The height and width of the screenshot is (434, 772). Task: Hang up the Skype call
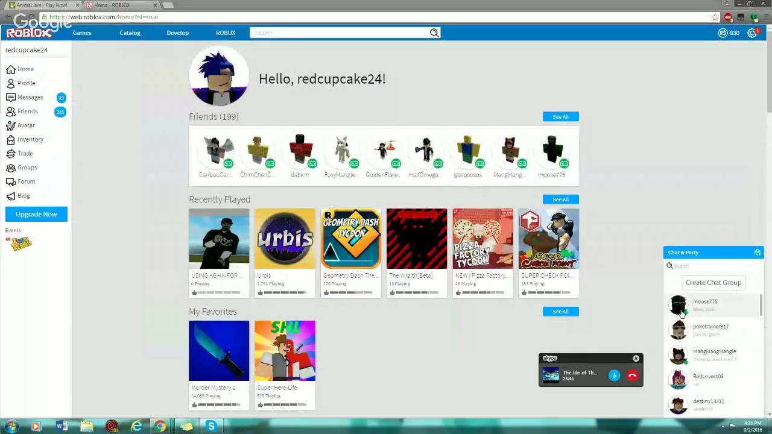coord(632,376)
